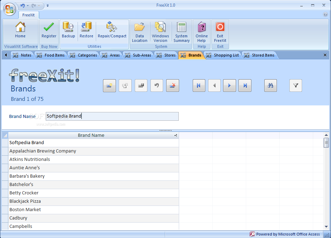Expand Customize Quick Access Toolbar dropdown
The height and width of the screenshot is (238, 331).
coord(48,6)
